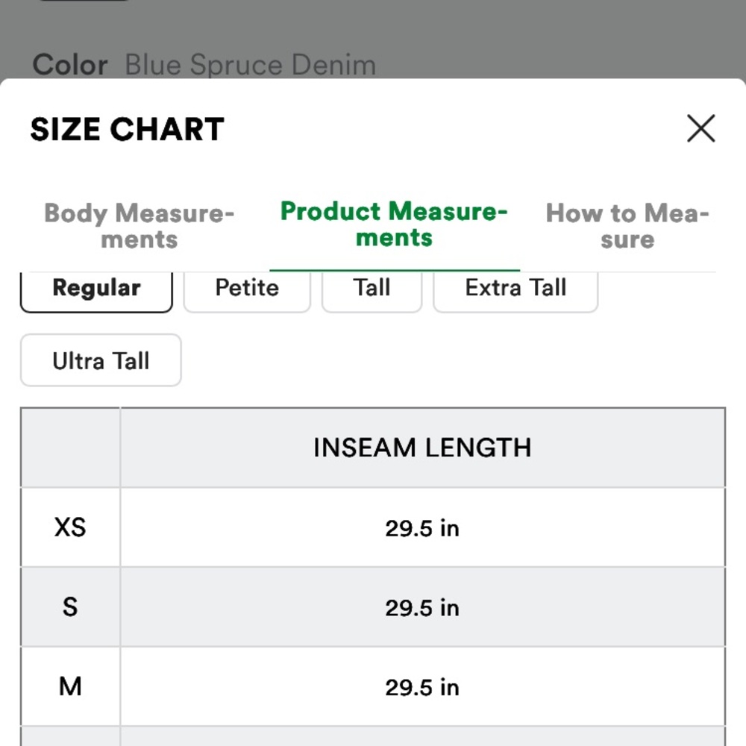Click the XS inseam value 29.5 in
746x746 pixels.
pos(422,528)
